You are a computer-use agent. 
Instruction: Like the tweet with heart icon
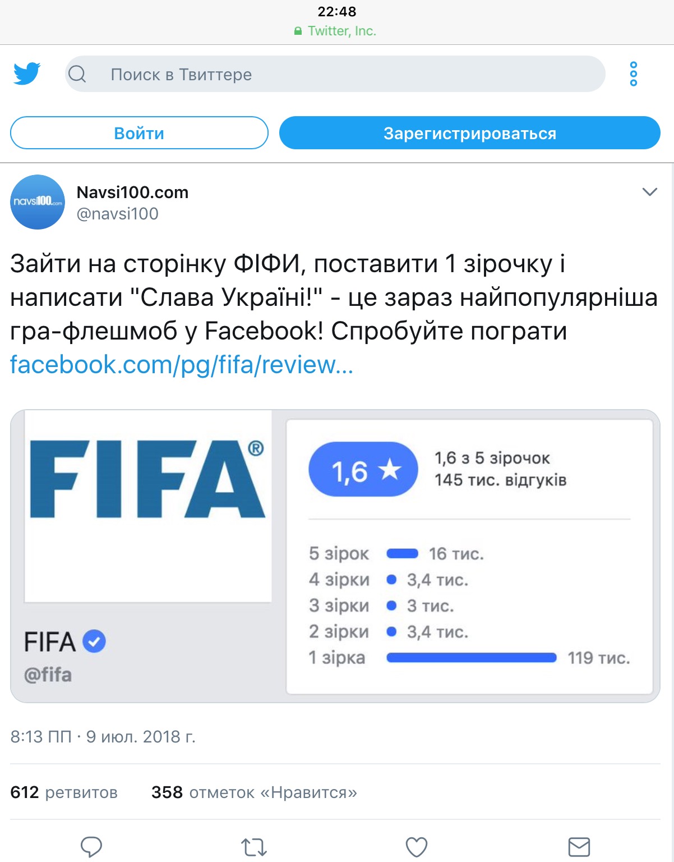(x=417, y=847)
